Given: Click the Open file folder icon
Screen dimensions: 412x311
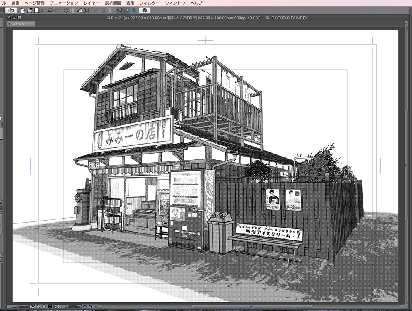Looking at the screenshot, I should (x=30, y=11).
